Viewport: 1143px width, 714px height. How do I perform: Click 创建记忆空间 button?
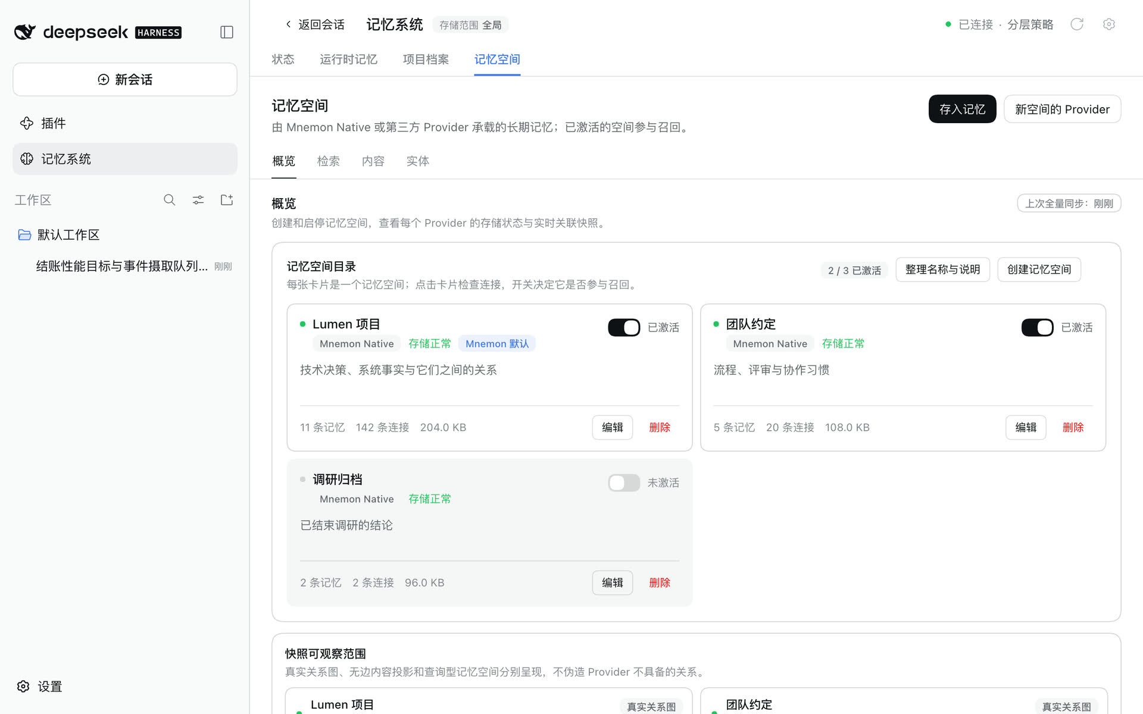coord(1039,270)
